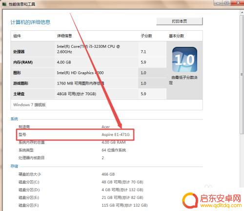Click the Intel(R) HD Graphics 4000 text
Image resolution: width=244 pixels, height=211 pixels.
(80, 73)
